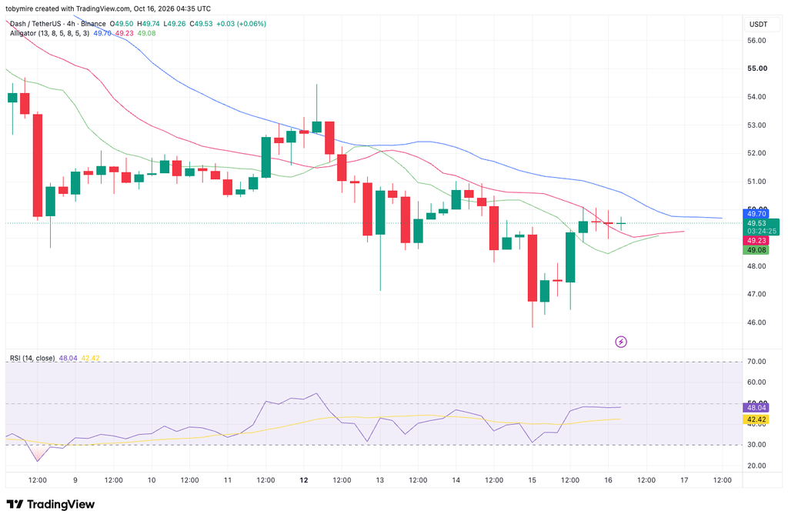788x521 pixels.
Task: Click the 48.00 price axis label
Action: 756,266
